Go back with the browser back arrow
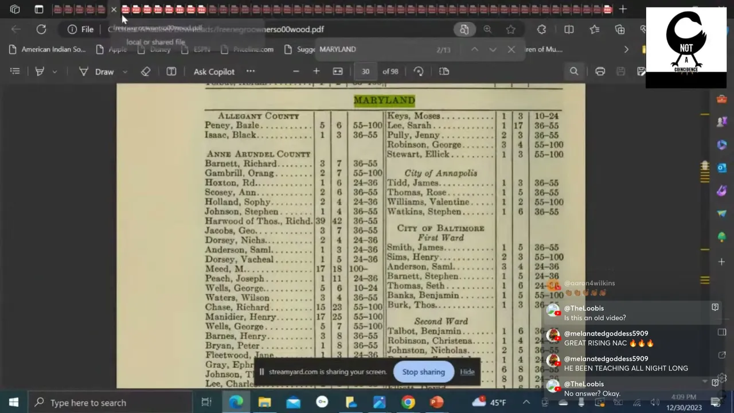Screen dimensions: 734x413 (15, 29)
